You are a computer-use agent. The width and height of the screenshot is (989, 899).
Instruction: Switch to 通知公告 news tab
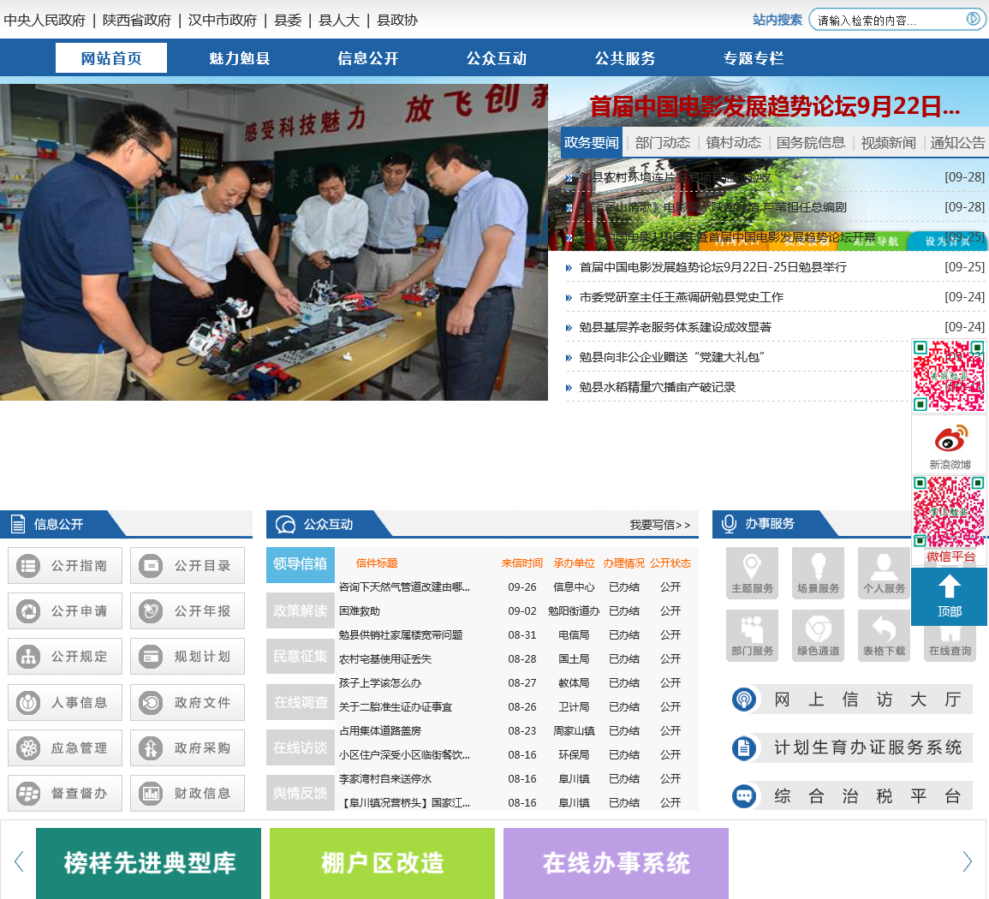[957, 143]
